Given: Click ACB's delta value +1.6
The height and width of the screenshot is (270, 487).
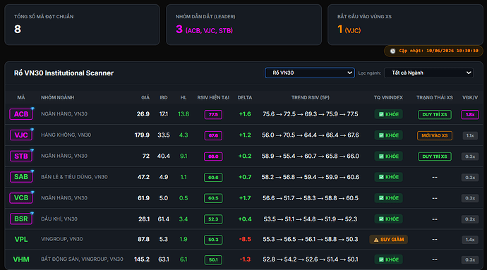Looking at the screenshot, I should (x=245, y=114).
